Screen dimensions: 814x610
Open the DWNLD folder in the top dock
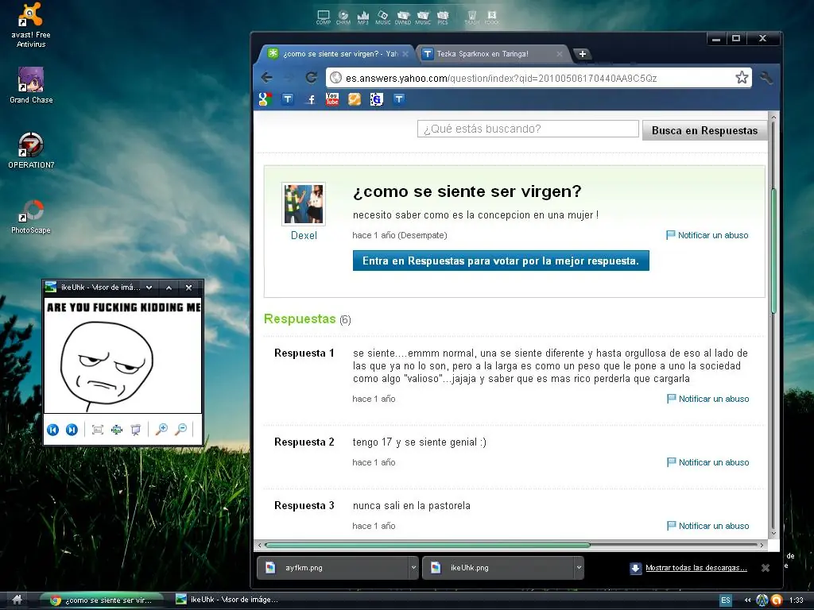403,17
